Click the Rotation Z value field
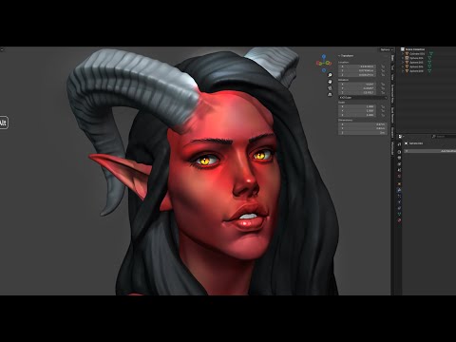The image size is (456, 342). point(357,93)
